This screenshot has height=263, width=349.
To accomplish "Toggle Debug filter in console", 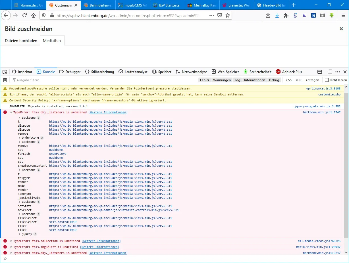I will (274, 80).
